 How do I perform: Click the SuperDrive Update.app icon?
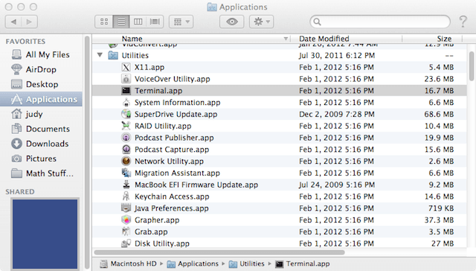point(126,114)
